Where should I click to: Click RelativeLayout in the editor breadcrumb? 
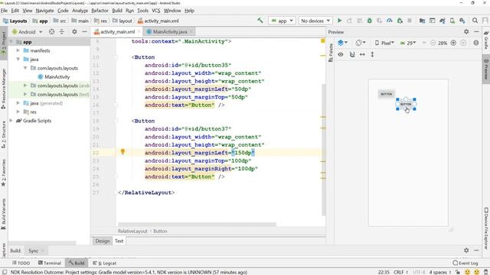132,231
